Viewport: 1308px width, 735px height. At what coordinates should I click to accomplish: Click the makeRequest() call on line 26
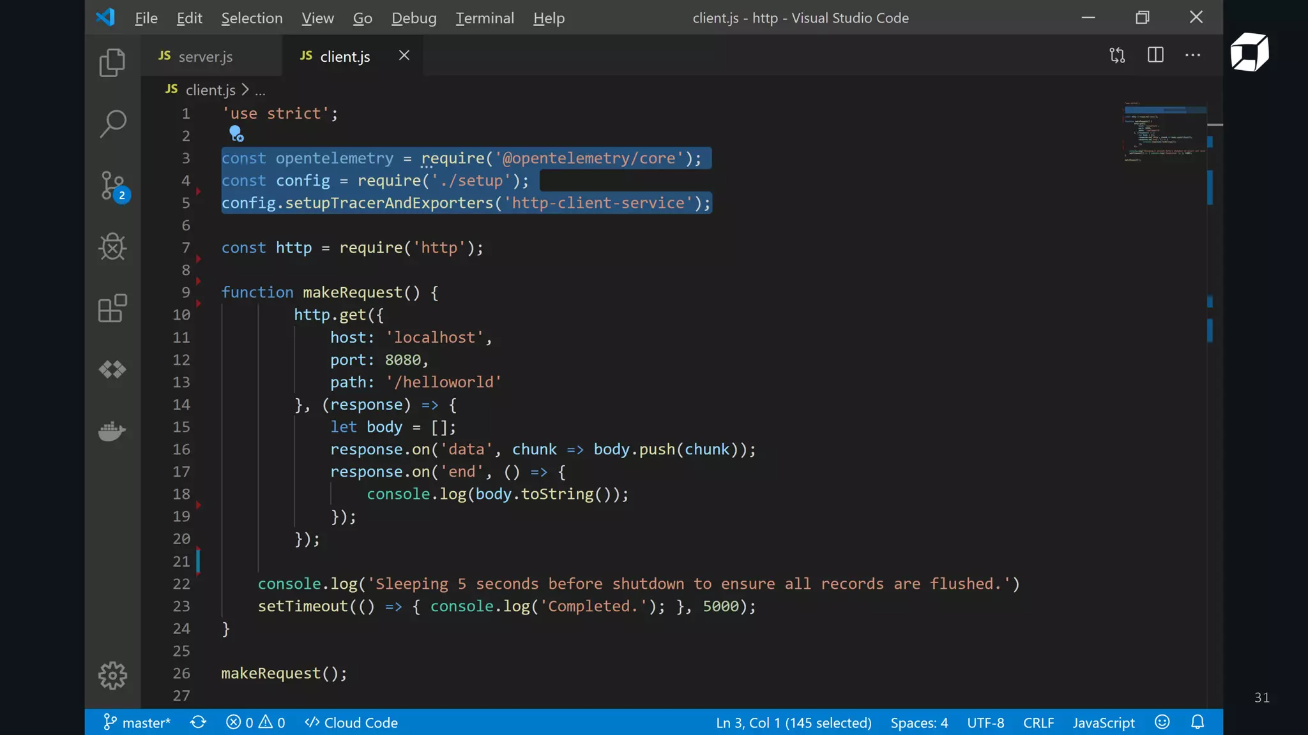(x=284, y=673)
